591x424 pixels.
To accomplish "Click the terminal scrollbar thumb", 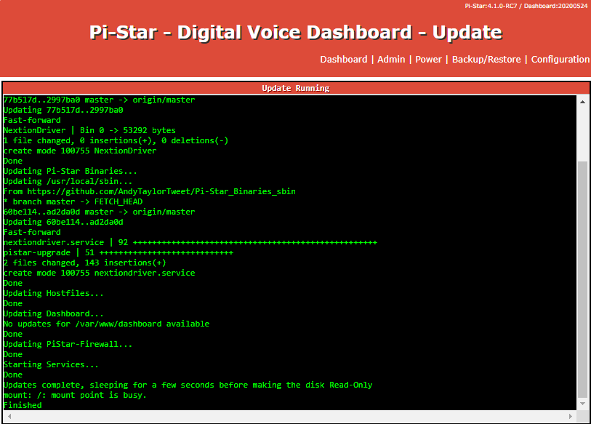I will (x=582, y=276).
